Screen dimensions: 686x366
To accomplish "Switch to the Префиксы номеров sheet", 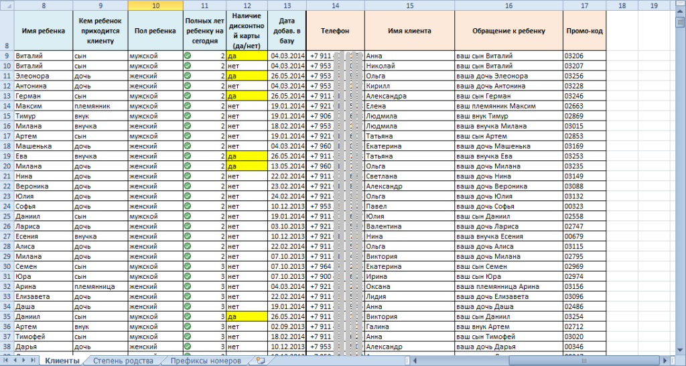I will (x=206, y=361).
